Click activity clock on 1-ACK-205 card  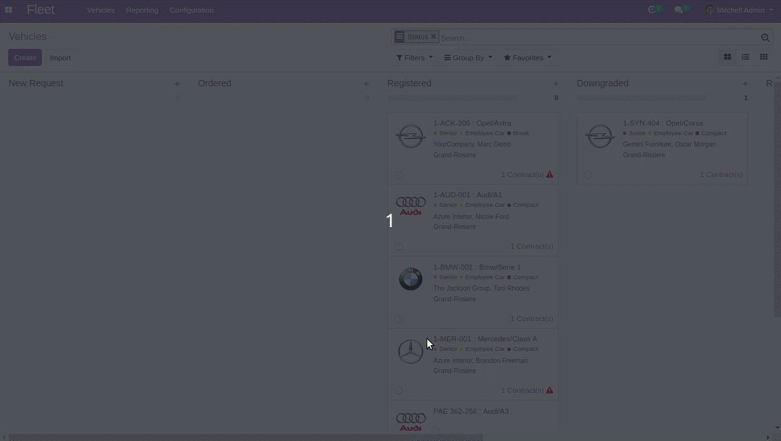coord(399,174)
